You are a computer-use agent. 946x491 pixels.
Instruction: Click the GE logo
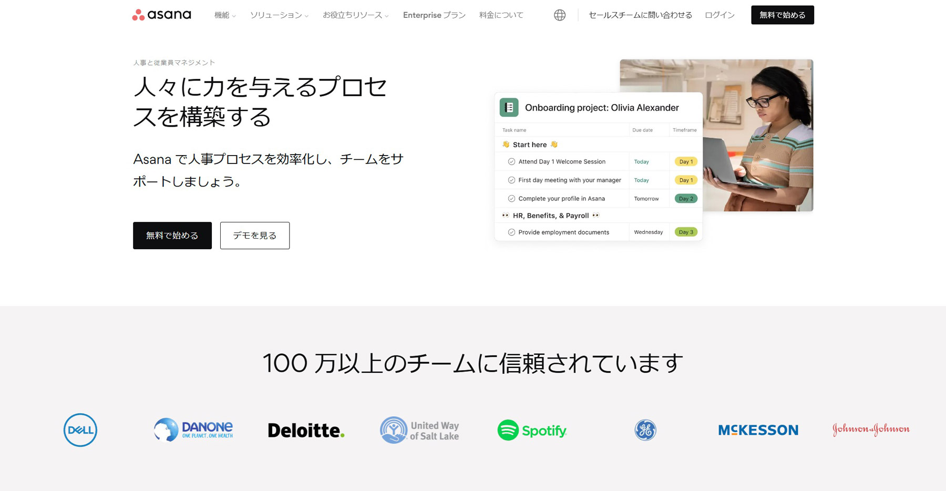[x=645, y=430]
